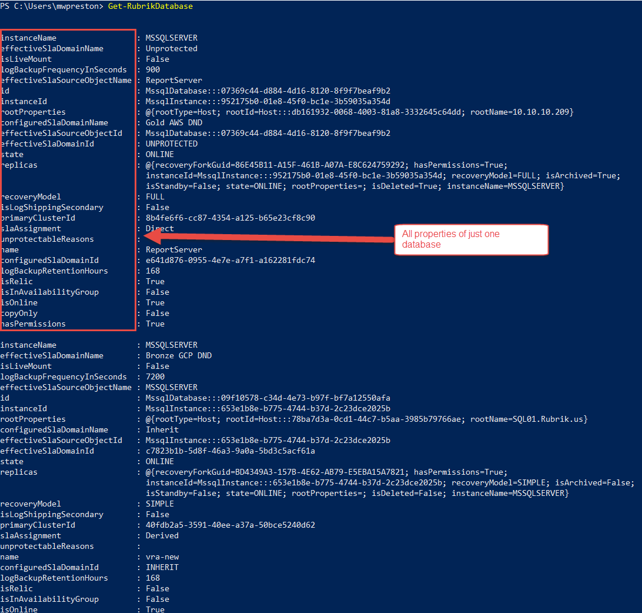Click the 'copyOnly' property label
This screenshot has width=642, height=613.
point(19,314)
